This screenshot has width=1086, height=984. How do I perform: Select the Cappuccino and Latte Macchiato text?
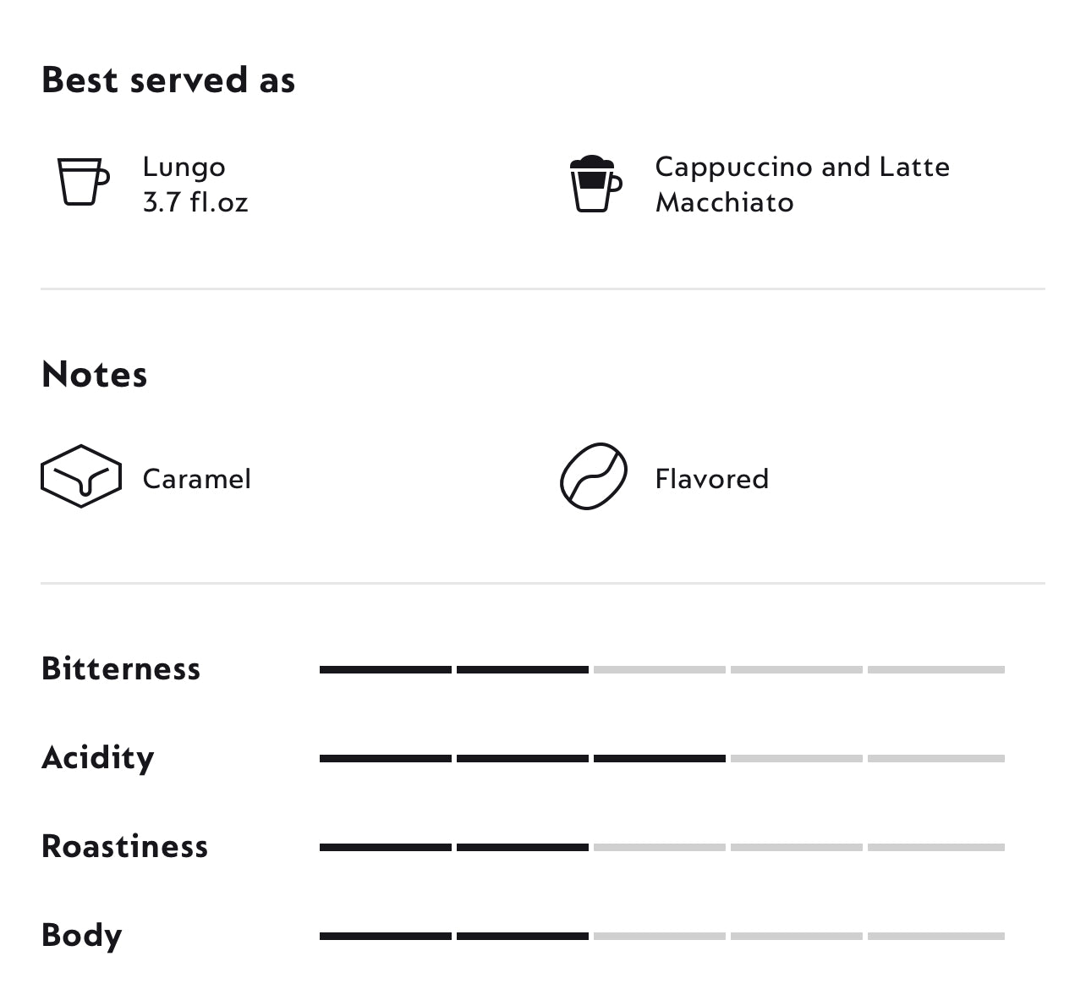click(802, 184)
